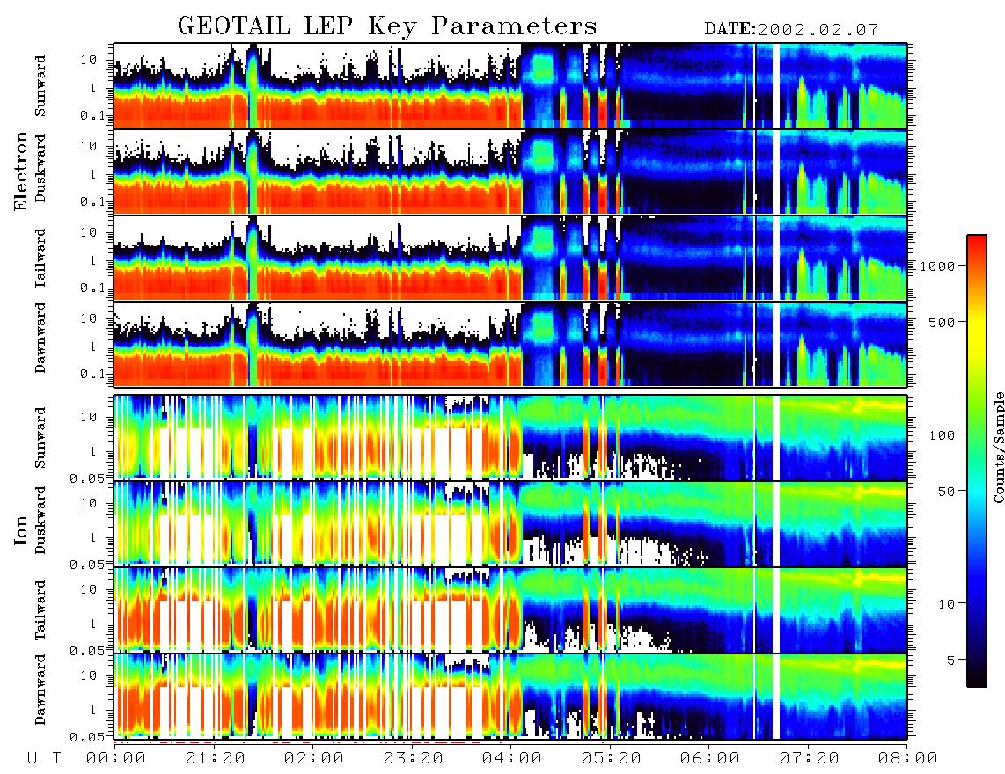Click the 0.05 tick on Ion Sunward axis
Viewport: 1005px width, 774px height.
86,478
